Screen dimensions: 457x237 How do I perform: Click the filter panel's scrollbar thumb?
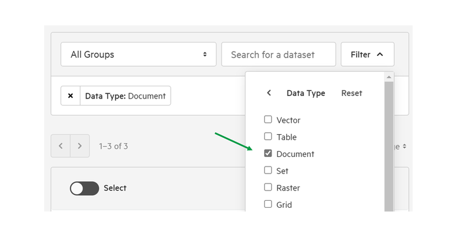point(389,147)
